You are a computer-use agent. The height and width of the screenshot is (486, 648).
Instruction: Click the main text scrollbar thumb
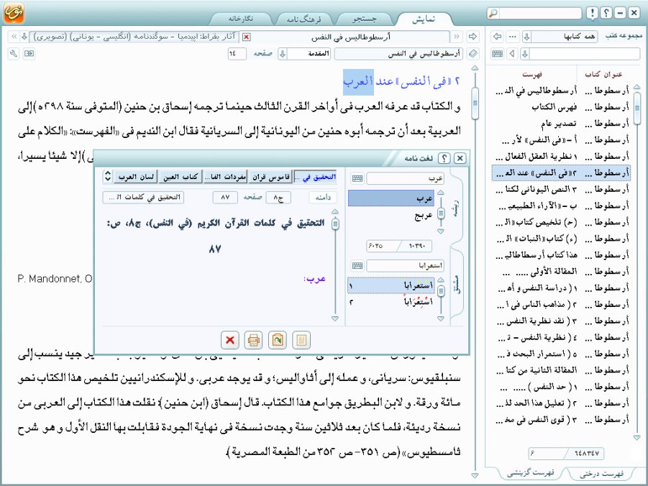pyautogui.click(x=475, y=103)
